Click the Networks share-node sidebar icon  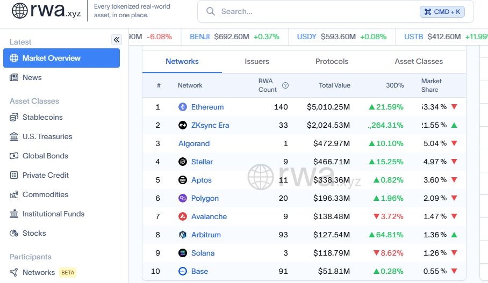click(x=14, y=272)
